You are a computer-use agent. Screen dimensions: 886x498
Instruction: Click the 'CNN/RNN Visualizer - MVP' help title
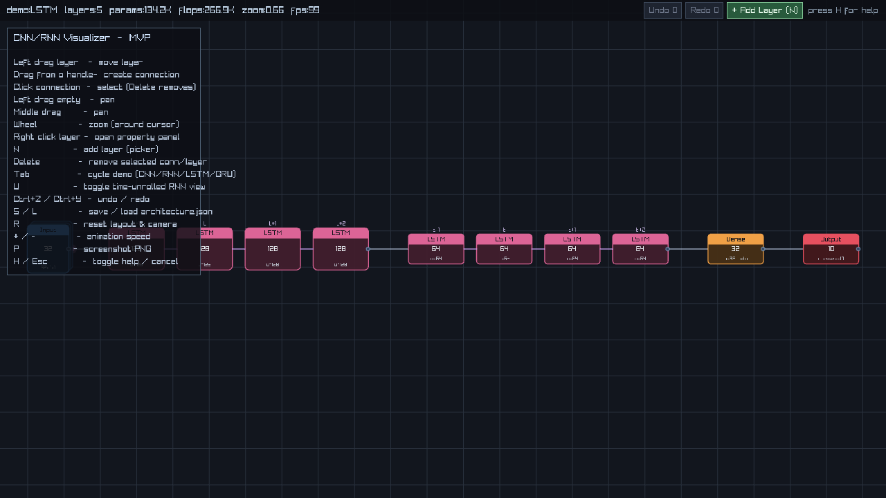coord(82,37)
